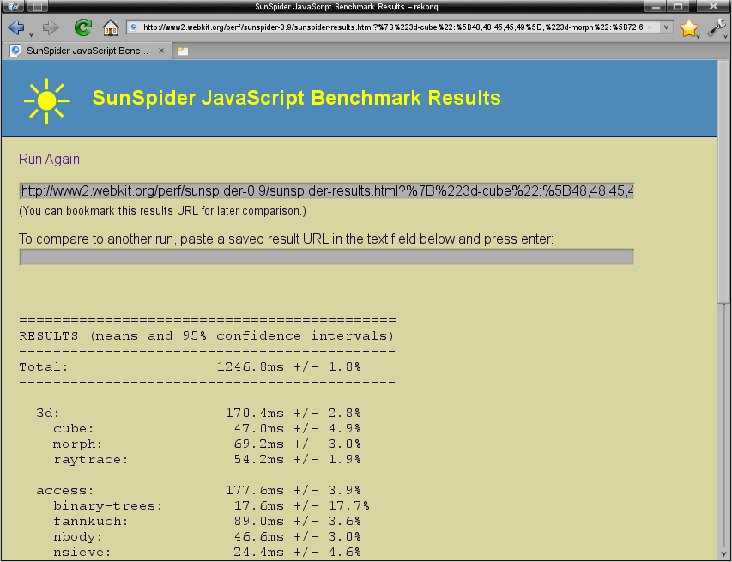Click the 'raytrace:' result row
Viewport: 732px width, 562px height.
pos(207,459)
